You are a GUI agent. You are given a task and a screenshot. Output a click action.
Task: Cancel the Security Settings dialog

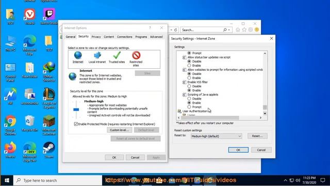pos(261,150)
